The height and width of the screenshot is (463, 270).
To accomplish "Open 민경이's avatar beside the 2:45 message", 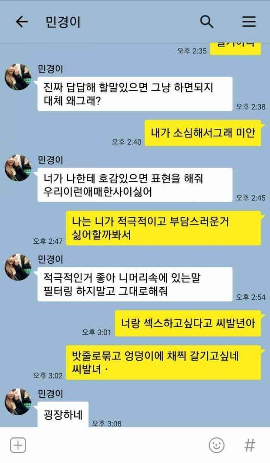I will [18, 168].
